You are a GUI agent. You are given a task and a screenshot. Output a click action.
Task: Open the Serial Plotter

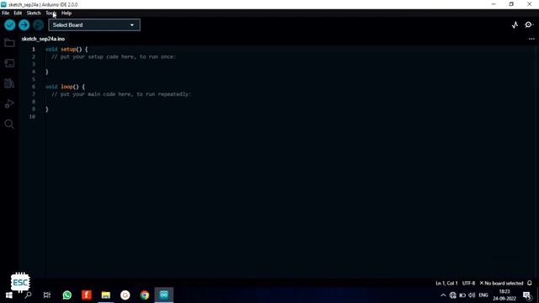(x=515, y=24)
